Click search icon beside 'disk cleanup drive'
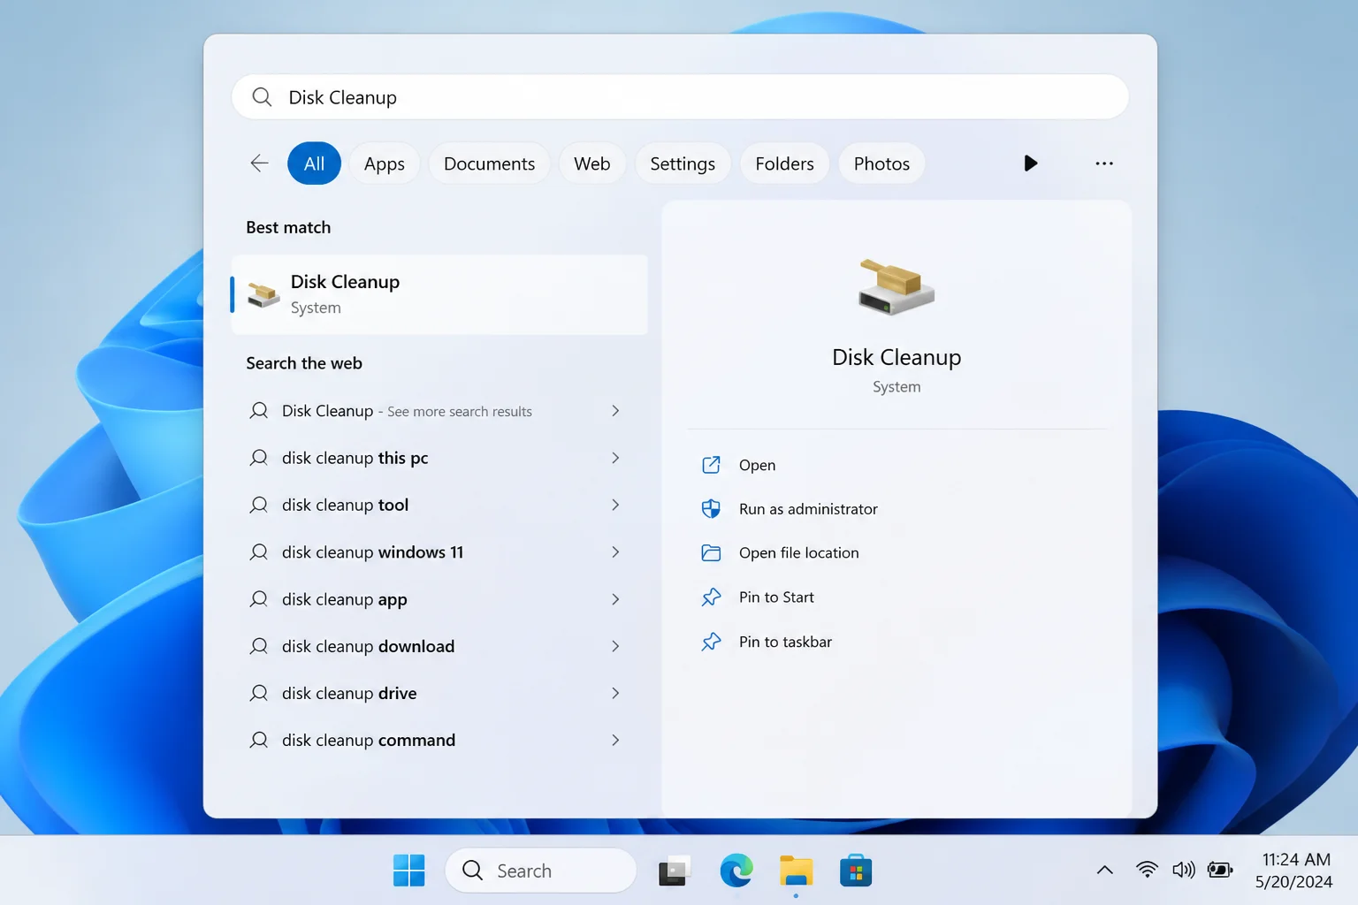 (258, 694)
